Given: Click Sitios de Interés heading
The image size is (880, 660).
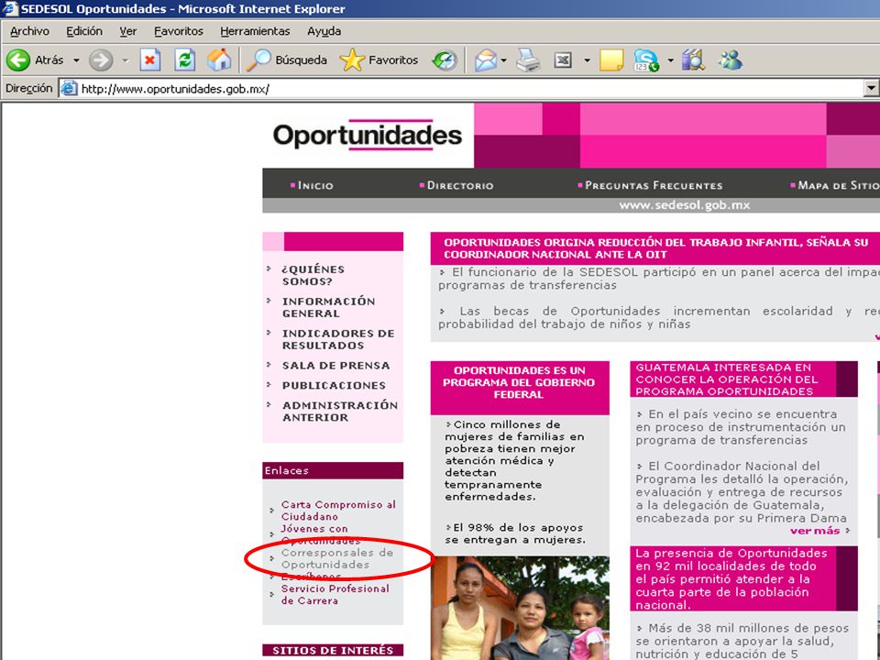Looking at the screenshot, I should (x=333, y=650).
